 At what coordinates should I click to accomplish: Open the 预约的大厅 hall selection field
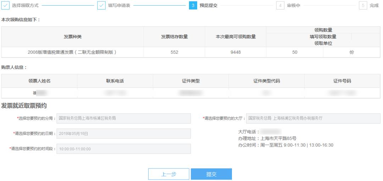point(313,118)
